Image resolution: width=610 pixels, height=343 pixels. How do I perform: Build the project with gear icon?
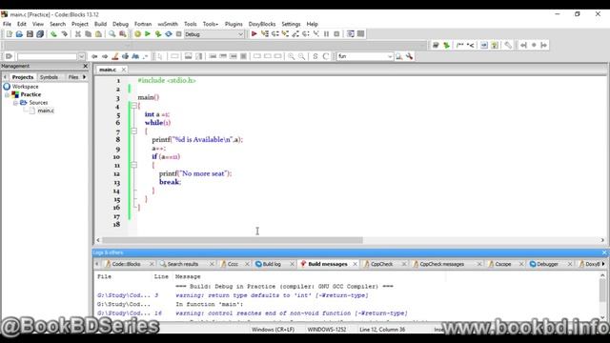137,34
